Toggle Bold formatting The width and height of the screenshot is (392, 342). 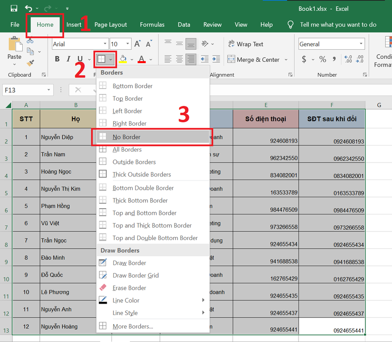coord(57,59)
